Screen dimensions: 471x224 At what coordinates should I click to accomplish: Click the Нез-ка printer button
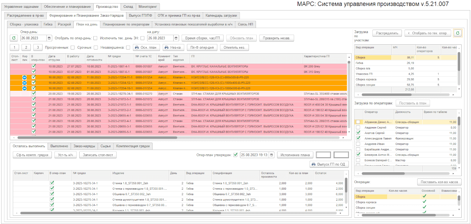[x=173, y=48]
